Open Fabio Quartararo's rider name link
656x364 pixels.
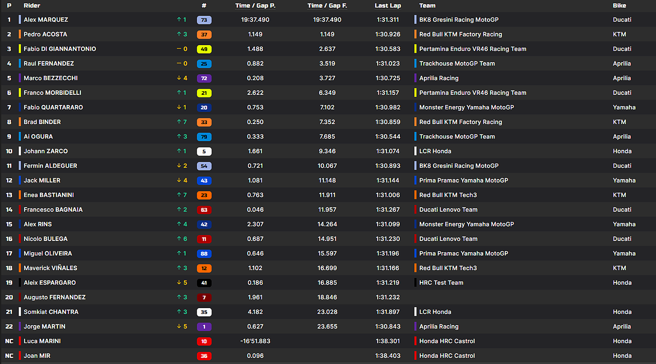click(53, 108)
